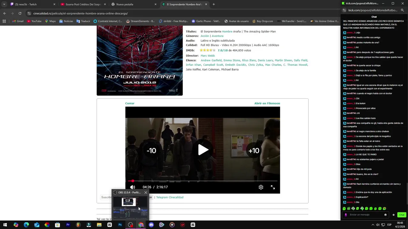Open the Andrew Garfield cast link
This screenshot has width=408, height=229.
211,60
